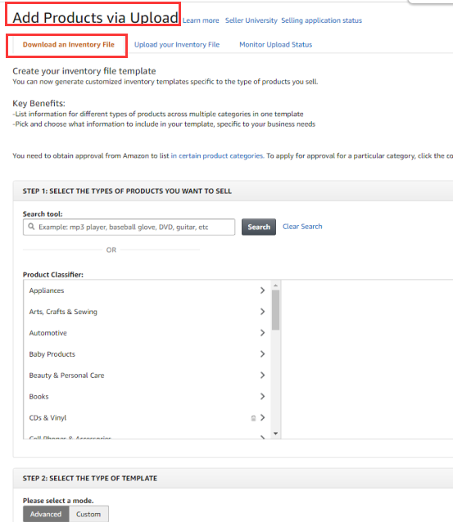Viewport: 453px width, 522px height.
Task: Open the Seller University link
Action: click(x=251, y=20)
